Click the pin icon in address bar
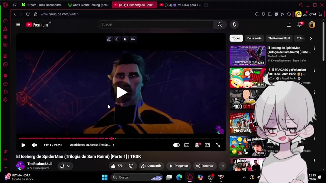This screenshot has height=183, width=326. pos(263,14)
